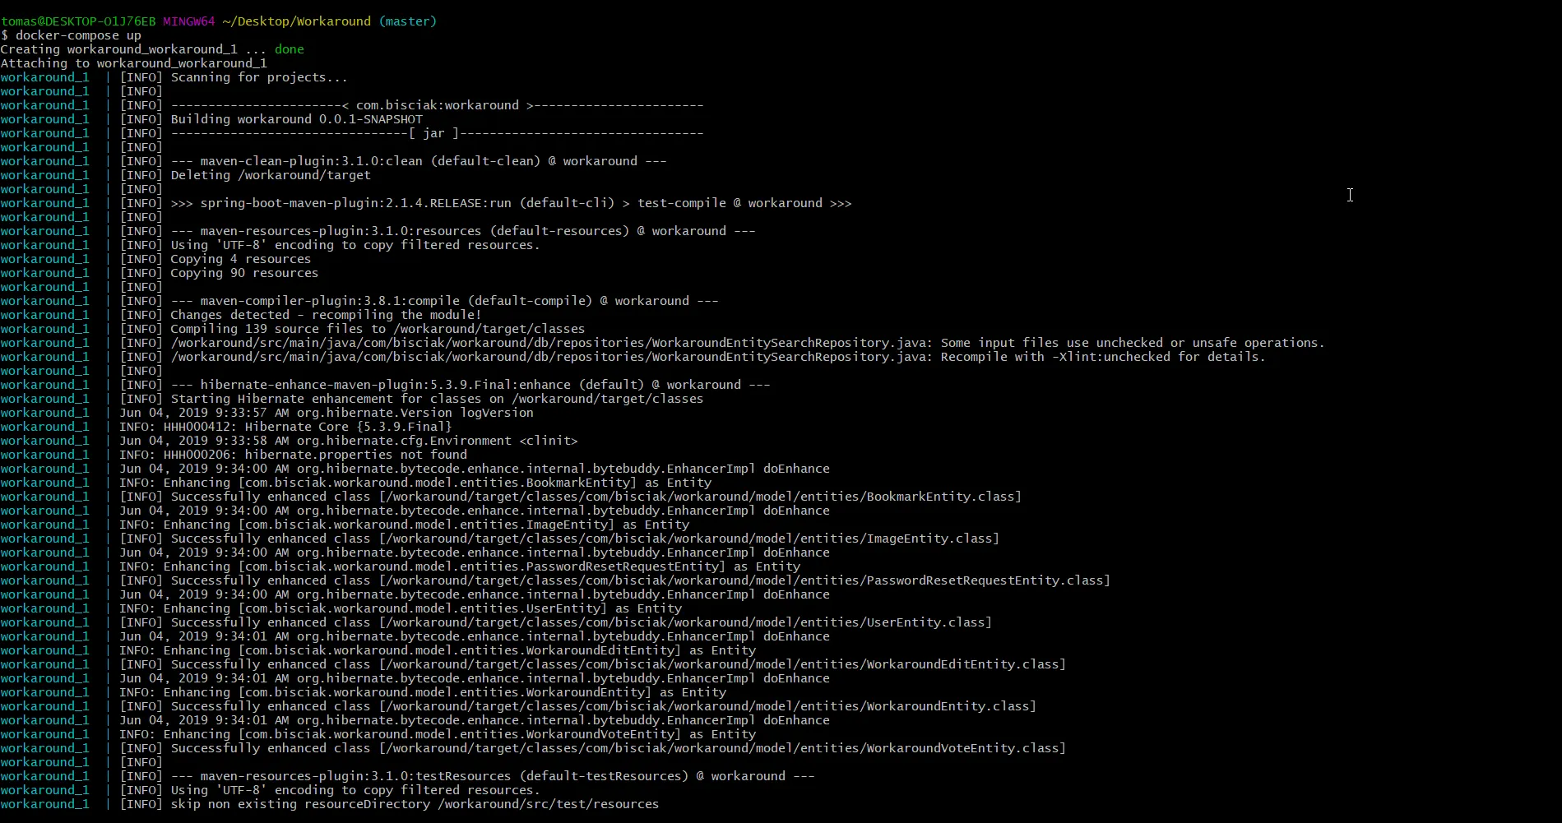Click the 'Scanning for projects...' log line

[259, 77]
